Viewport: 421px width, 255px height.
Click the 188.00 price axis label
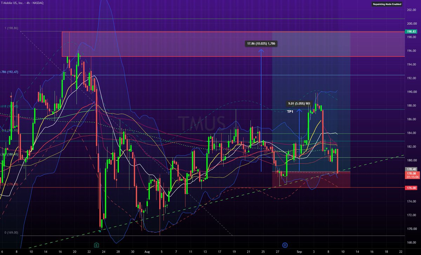411,105
